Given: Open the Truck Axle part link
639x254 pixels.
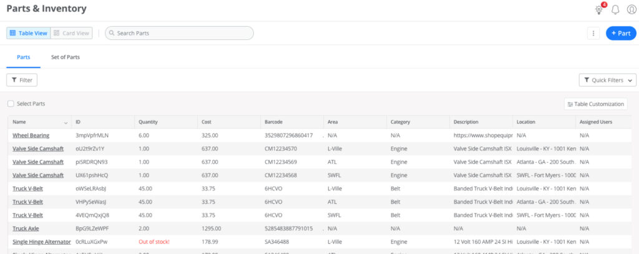Looking at the screenshot, I should point(26,228).
